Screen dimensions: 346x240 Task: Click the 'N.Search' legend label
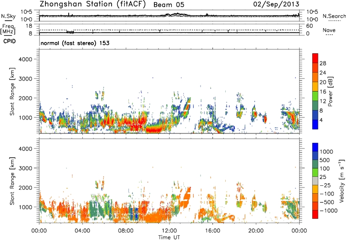[334, 16]
